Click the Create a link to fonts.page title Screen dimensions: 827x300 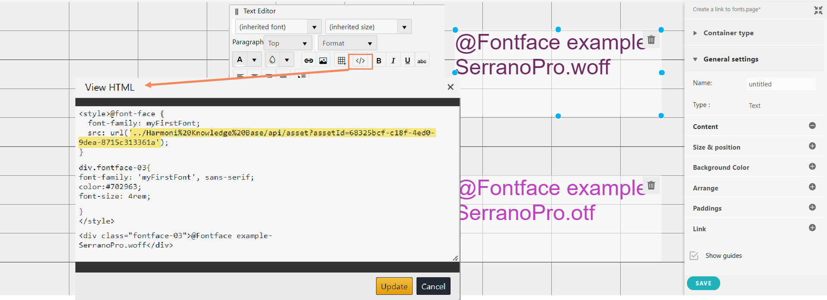[x=727, y=9]
